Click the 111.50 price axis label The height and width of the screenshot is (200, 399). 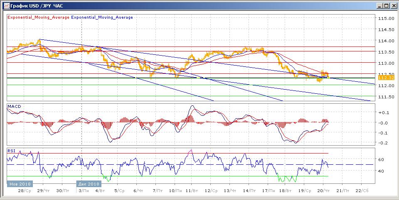click(386, 97)
